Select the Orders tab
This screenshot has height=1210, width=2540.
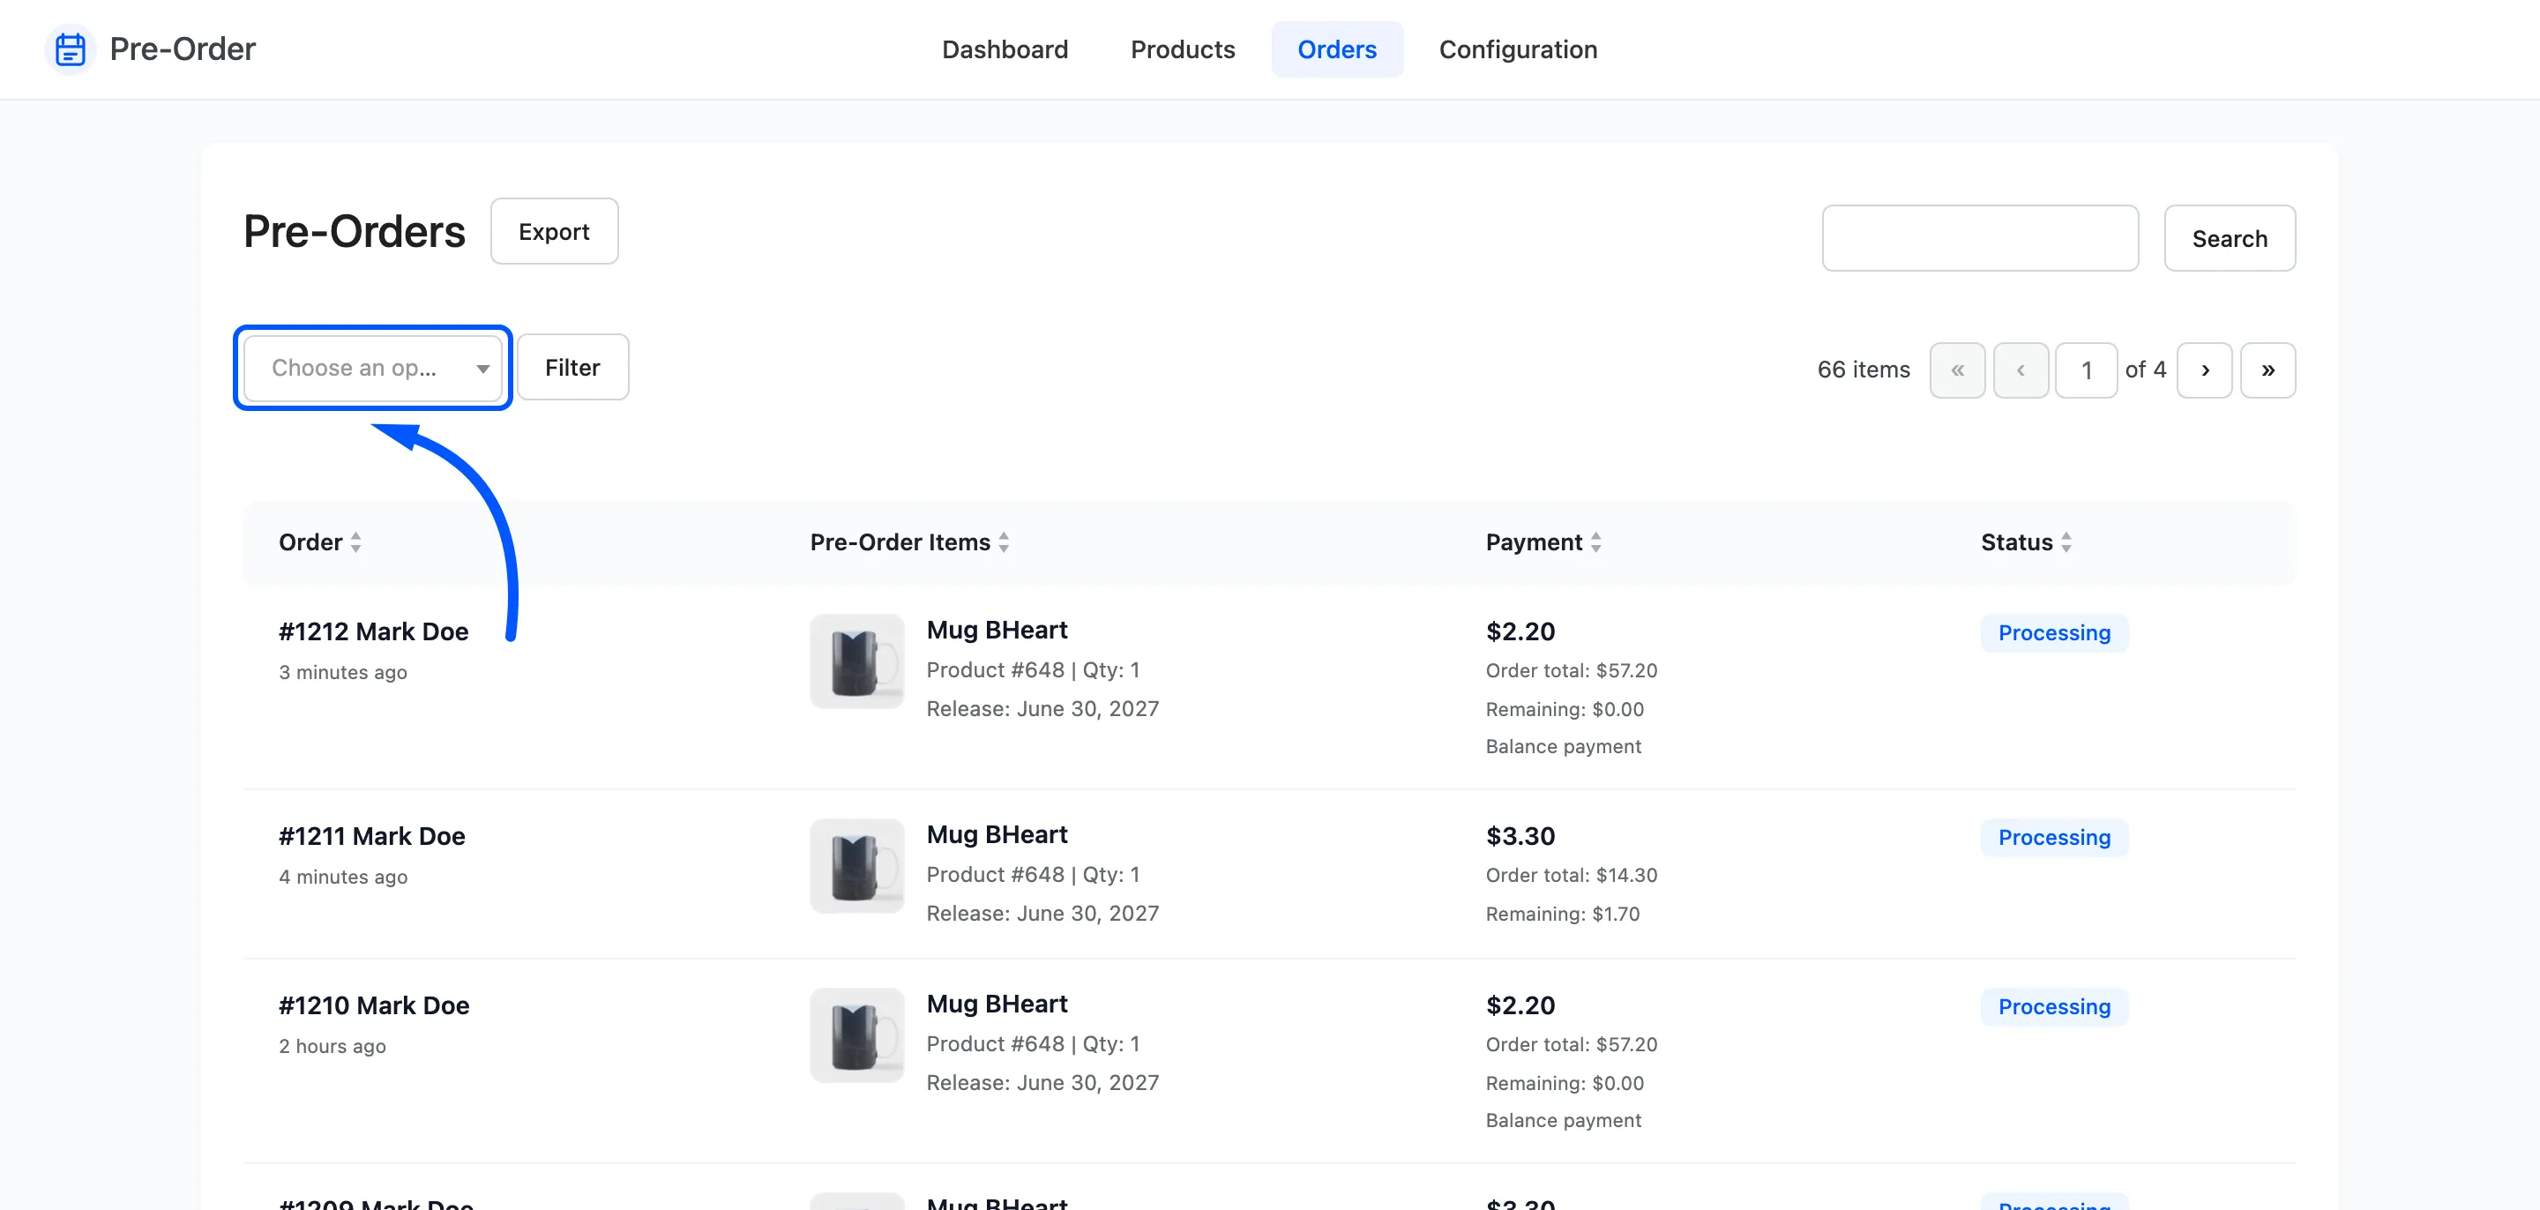click(1336, 49)
